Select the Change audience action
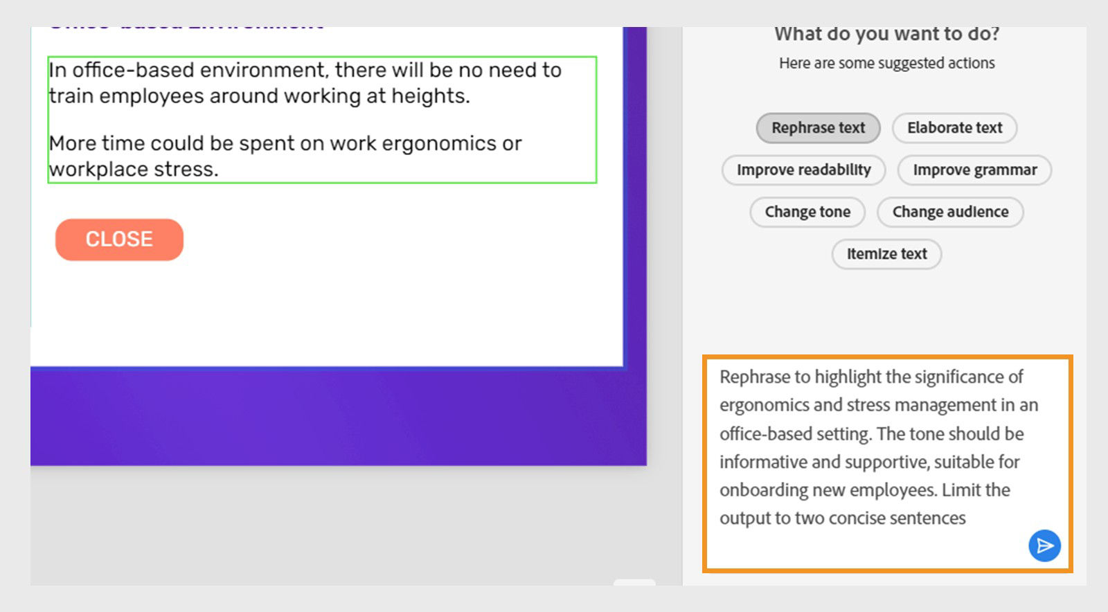1108x612 pixels. [950, 212]
